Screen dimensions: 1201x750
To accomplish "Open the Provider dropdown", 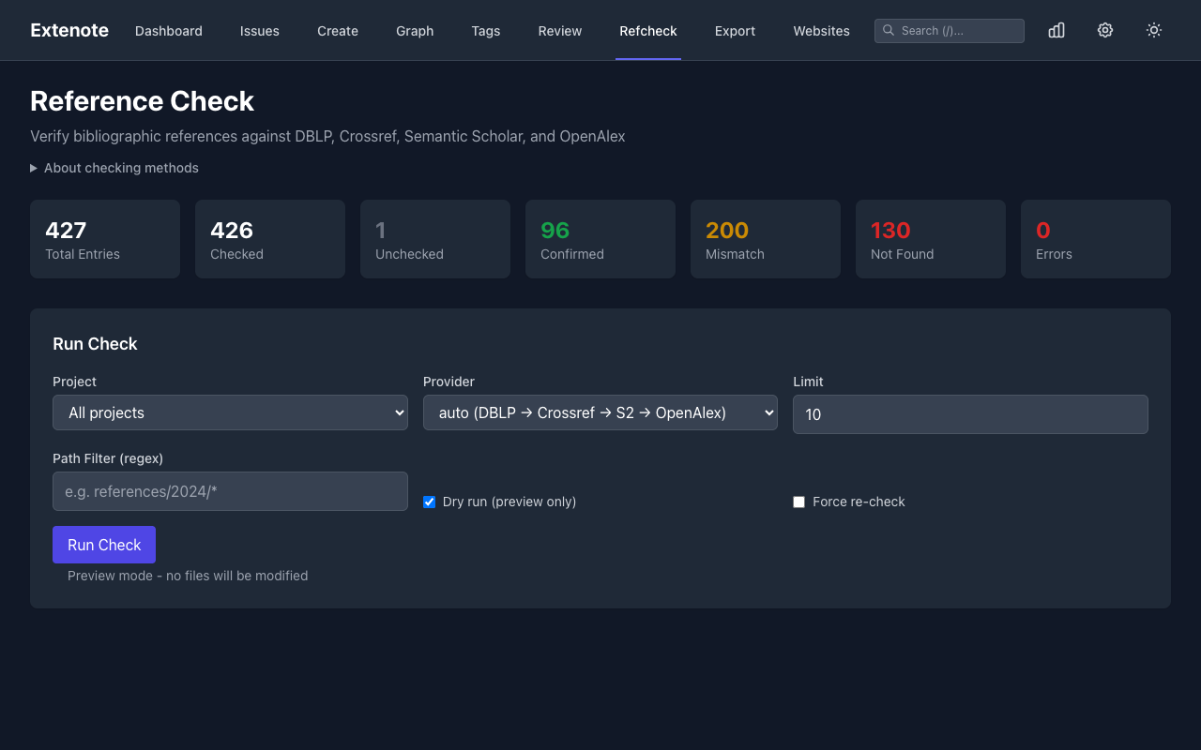I will 600,412.
